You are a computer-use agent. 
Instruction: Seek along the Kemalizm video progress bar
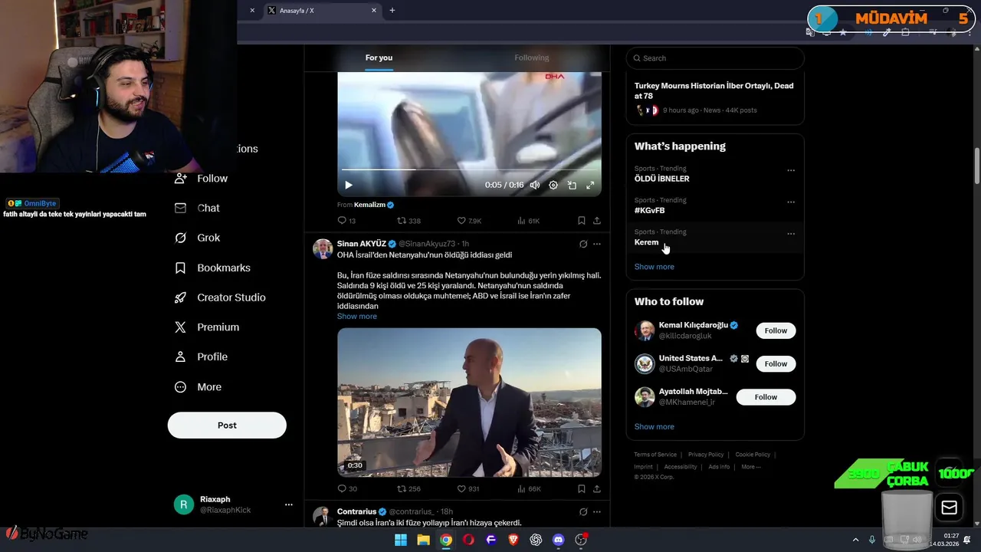point(469,169)
